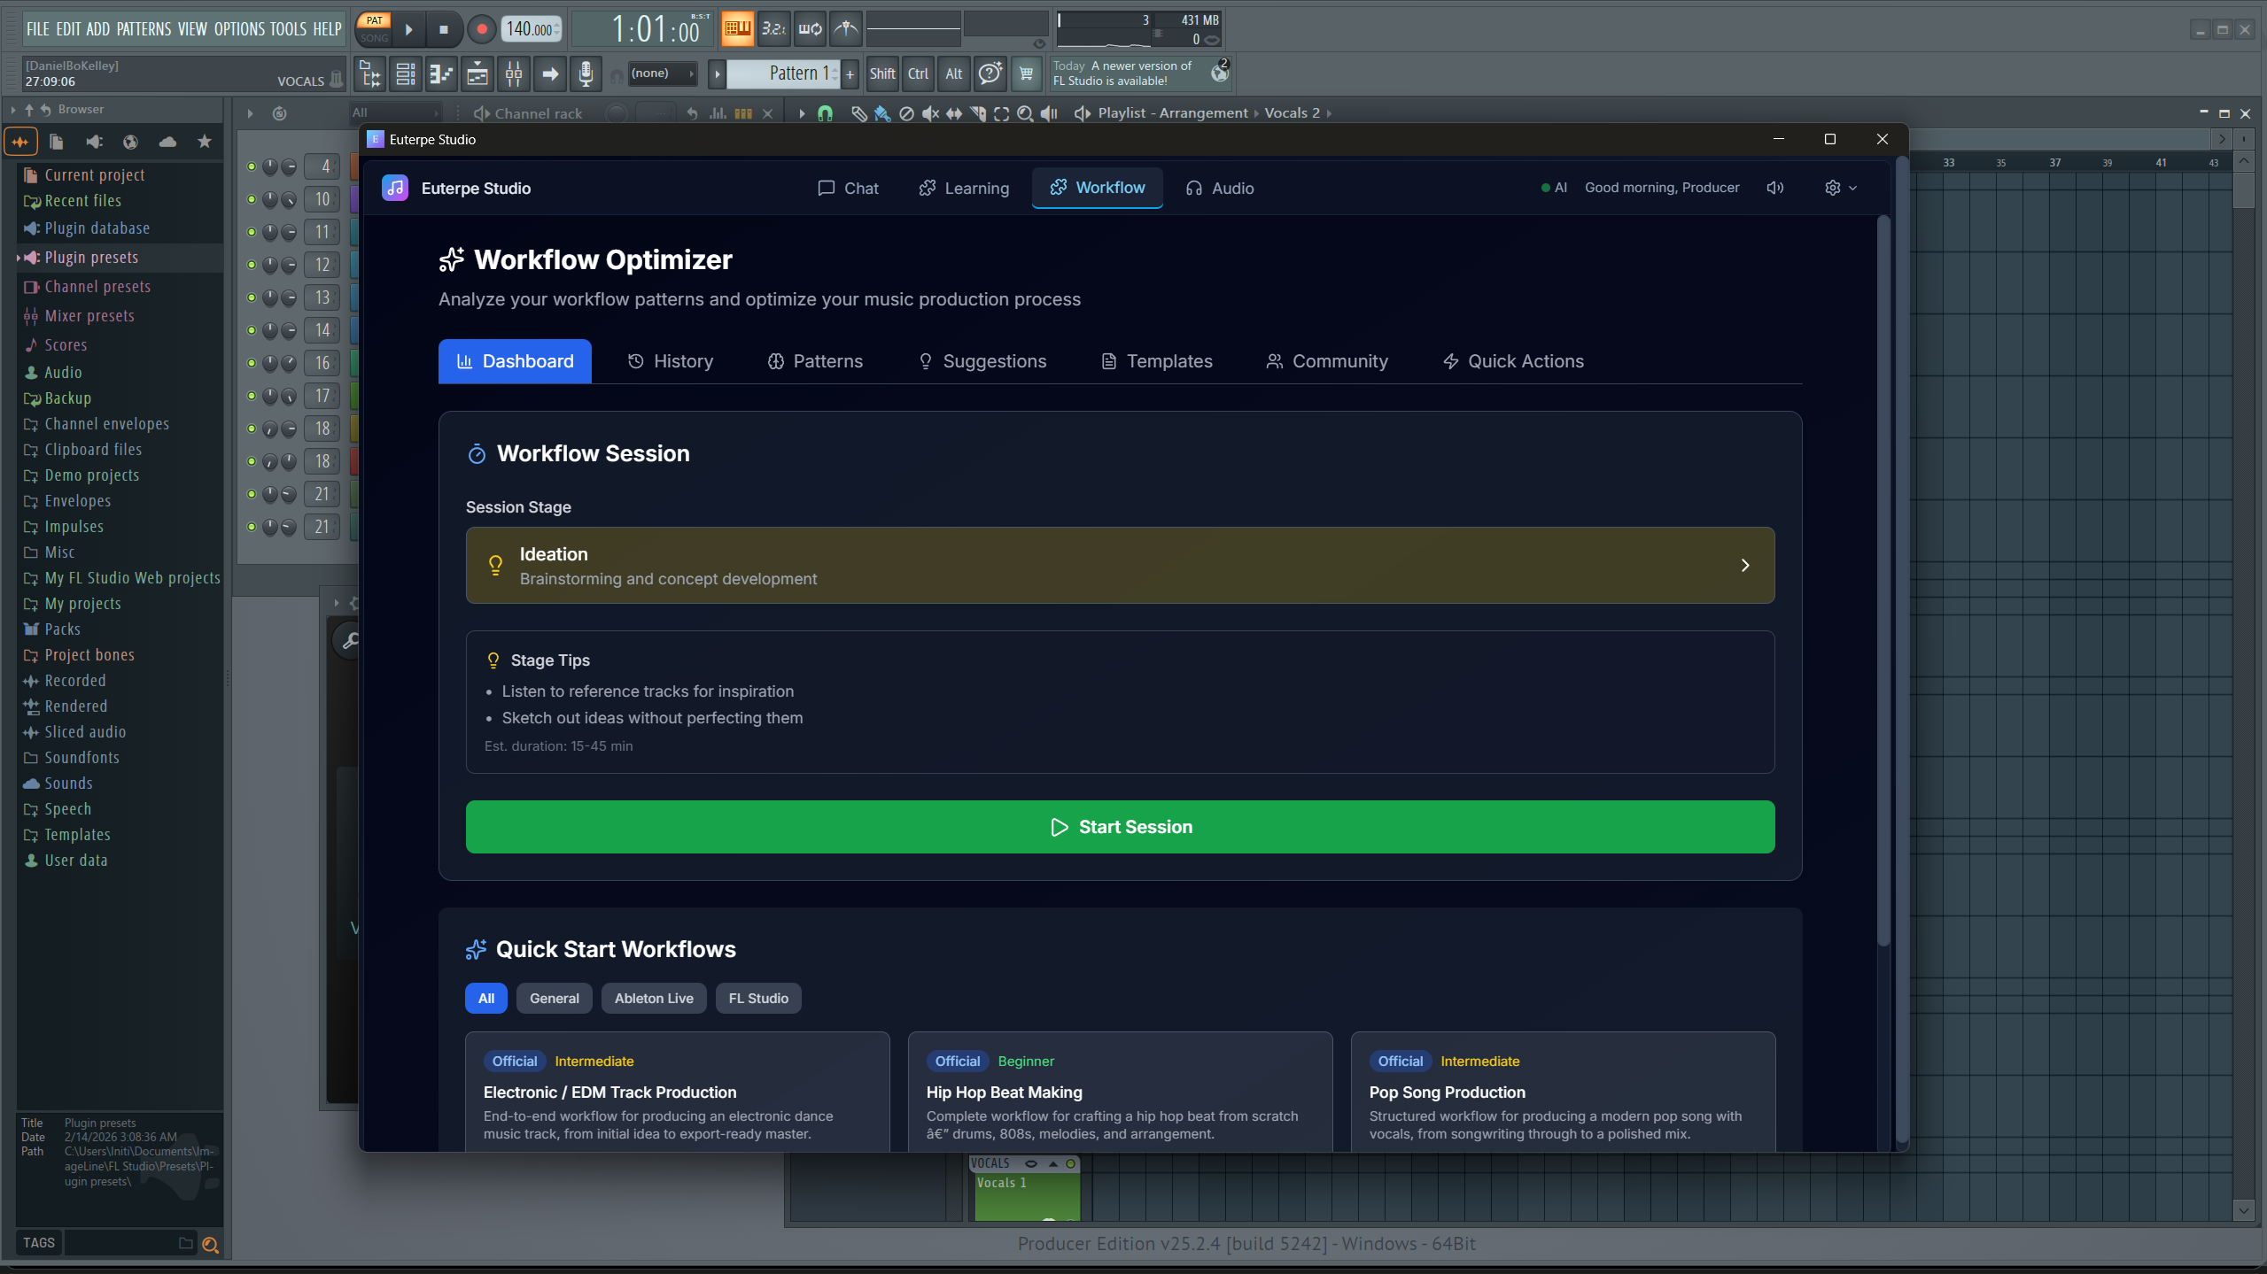Mute channel 10 green LED in Channel rack
Viewport: 2267px width, 1274px height.
[x=252, y=199]
